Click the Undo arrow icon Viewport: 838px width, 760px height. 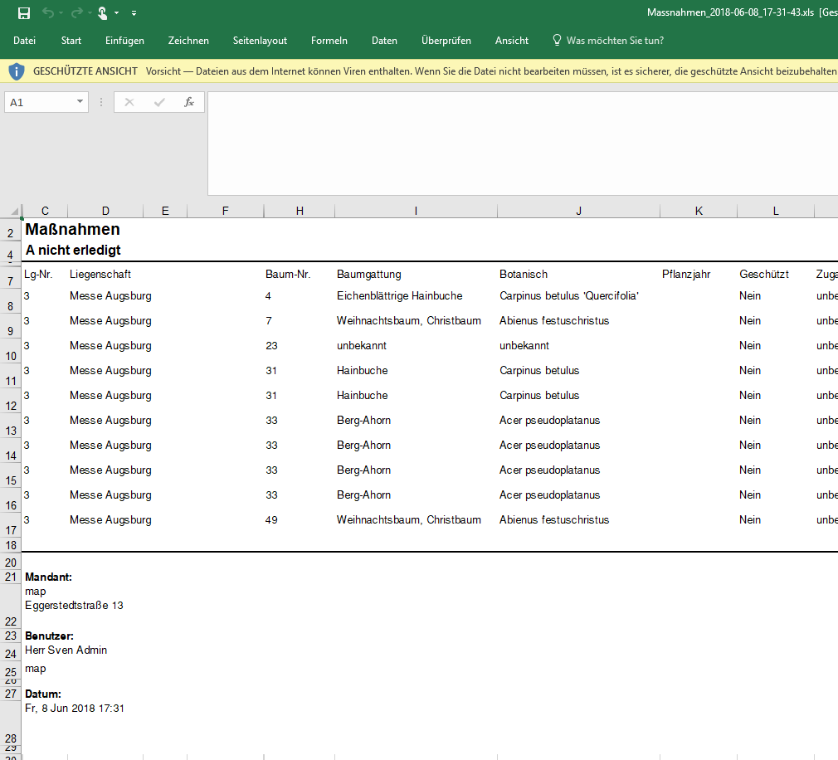48,13
